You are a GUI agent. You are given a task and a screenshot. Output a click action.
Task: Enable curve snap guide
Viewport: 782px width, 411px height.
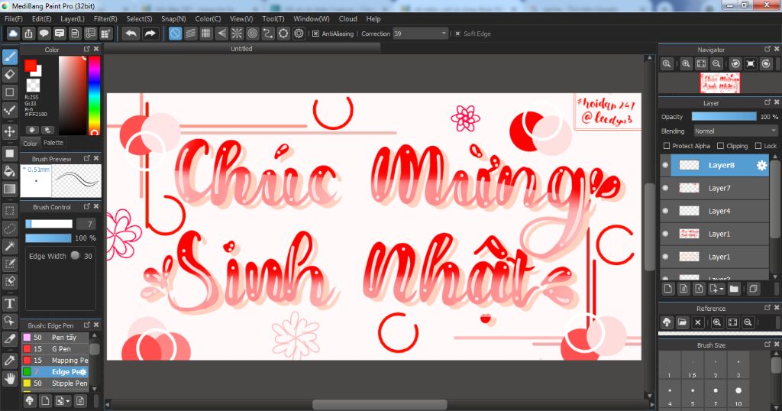(x=268, y=34)
